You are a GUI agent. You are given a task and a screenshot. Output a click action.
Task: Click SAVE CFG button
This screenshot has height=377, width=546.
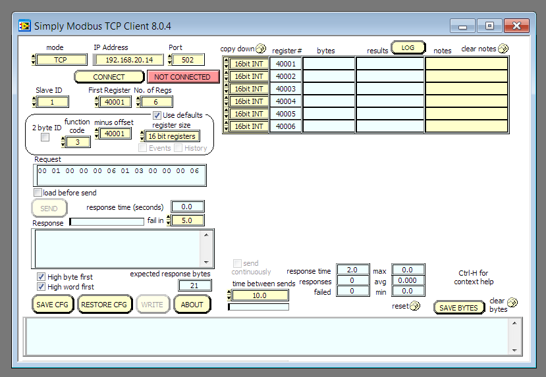click(53, 305)
